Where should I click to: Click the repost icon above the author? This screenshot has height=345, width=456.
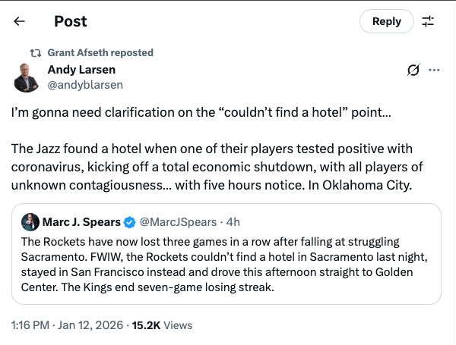35,53
